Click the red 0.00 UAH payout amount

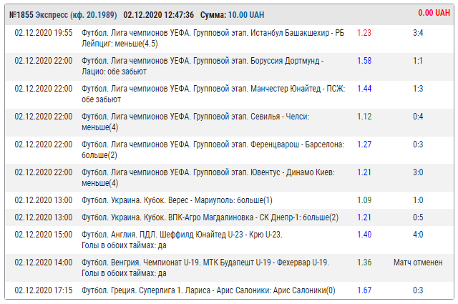(x=434, y=13)
